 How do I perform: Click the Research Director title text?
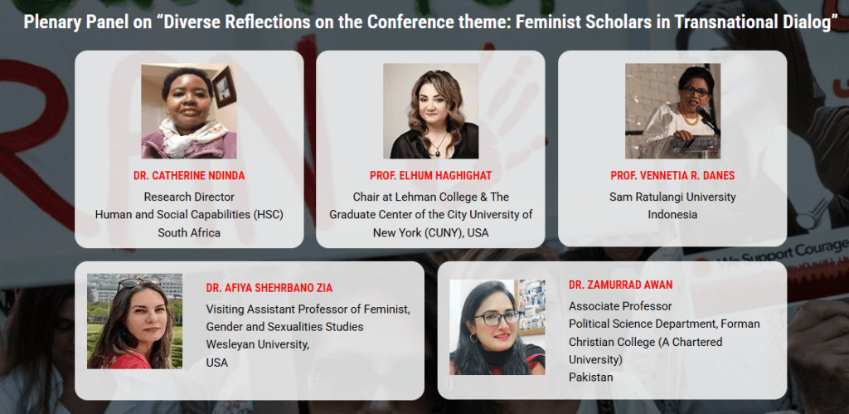click(189, 197)
